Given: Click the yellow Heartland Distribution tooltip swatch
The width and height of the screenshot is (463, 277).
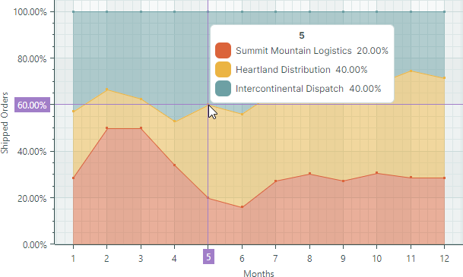Looking at the screenshot, I should [x=223, y=70].
